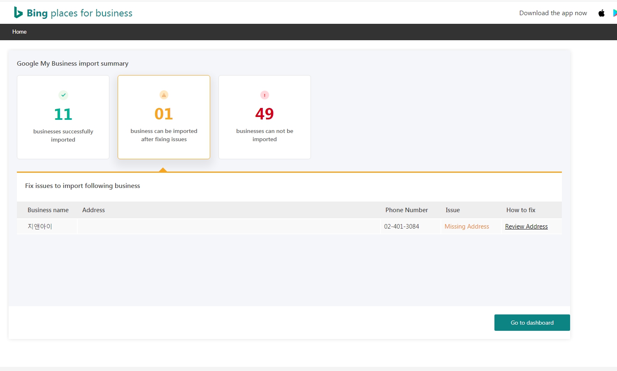
Task: Click the Bing logo icon
Action: click(18, 13)
